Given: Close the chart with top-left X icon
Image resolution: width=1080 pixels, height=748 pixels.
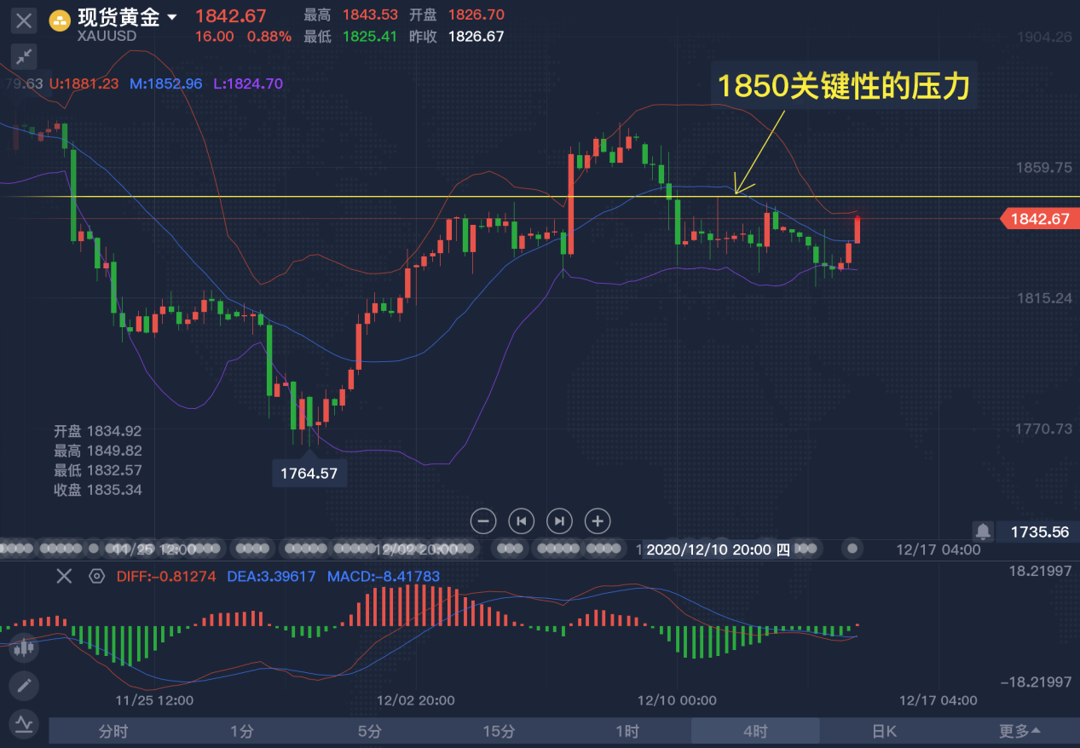Looking at the screenshot, I should click(x=24, y=21).
